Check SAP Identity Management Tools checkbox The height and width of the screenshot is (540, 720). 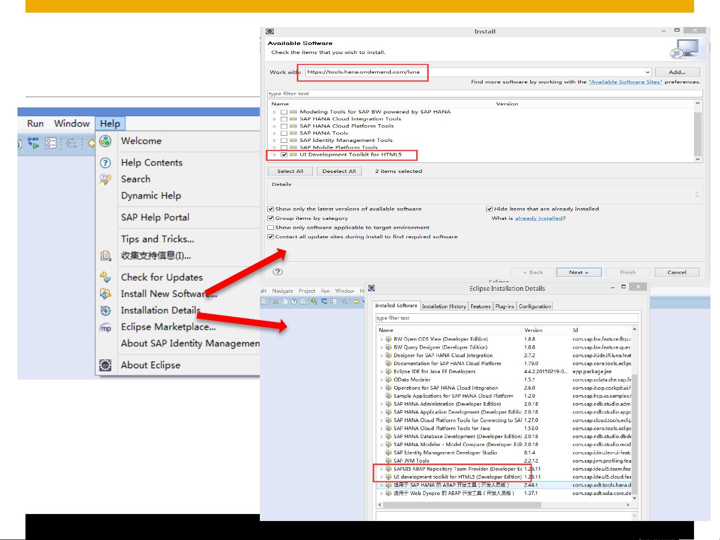click(284, 140)
